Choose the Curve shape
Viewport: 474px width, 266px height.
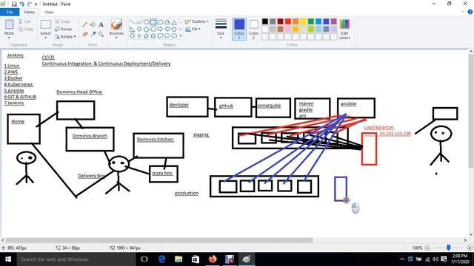(139, 22)
